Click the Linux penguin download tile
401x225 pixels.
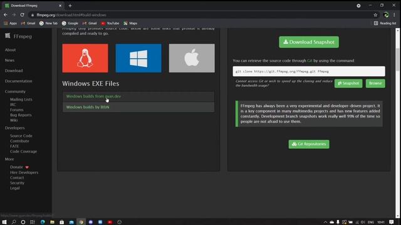85,58
